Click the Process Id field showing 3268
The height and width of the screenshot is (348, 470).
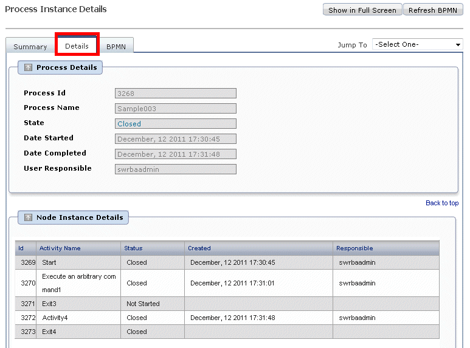coord(176,94)
